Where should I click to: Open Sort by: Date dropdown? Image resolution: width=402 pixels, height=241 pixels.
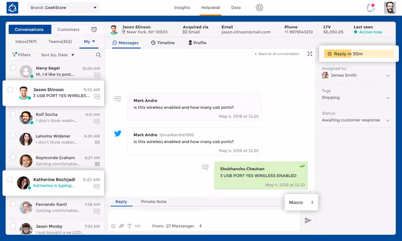(58, 55)
